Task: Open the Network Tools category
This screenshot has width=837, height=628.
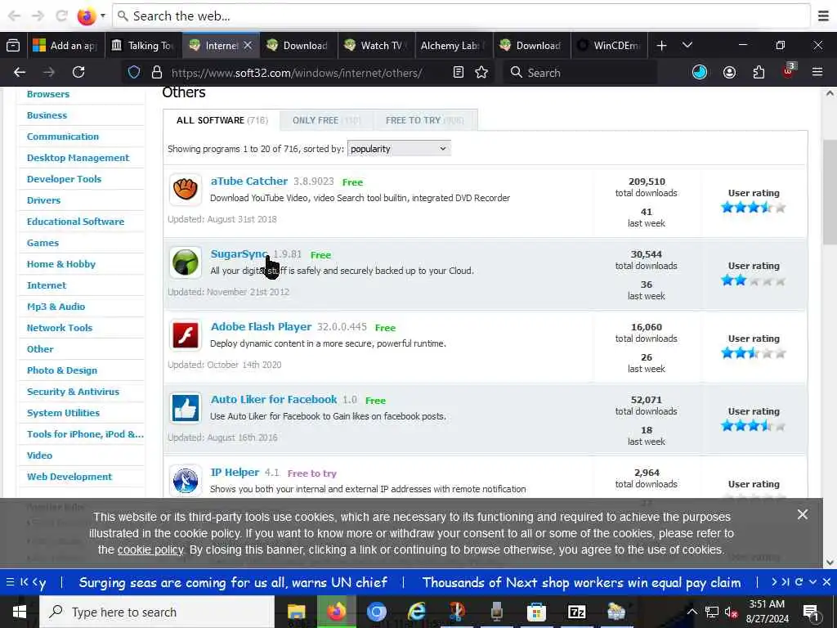Action: 60,328
